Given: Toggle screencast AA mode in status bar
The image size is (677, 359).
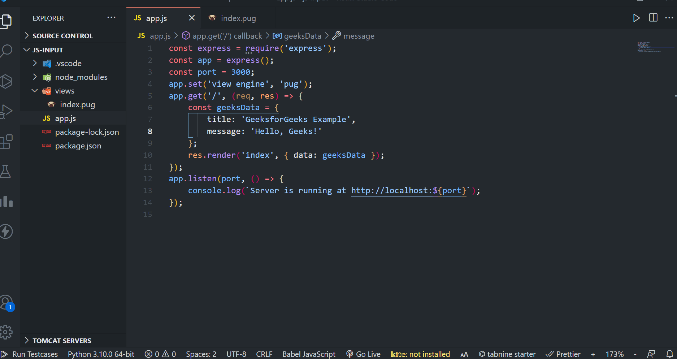Looking at the screenshot, I should pyautogui.click(x=464, y=354).
